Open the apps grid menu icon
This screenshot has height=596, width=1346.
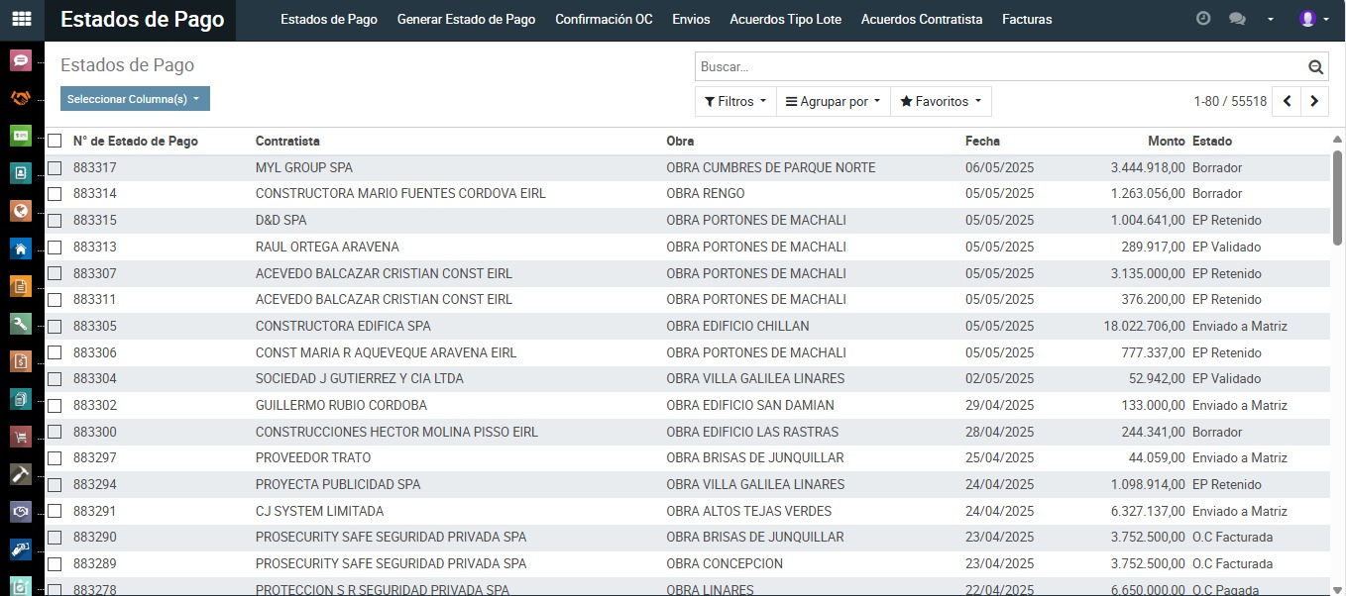click(21, 19)
